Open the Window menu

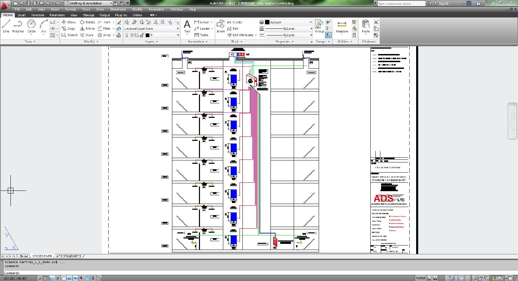click(176, 9)
